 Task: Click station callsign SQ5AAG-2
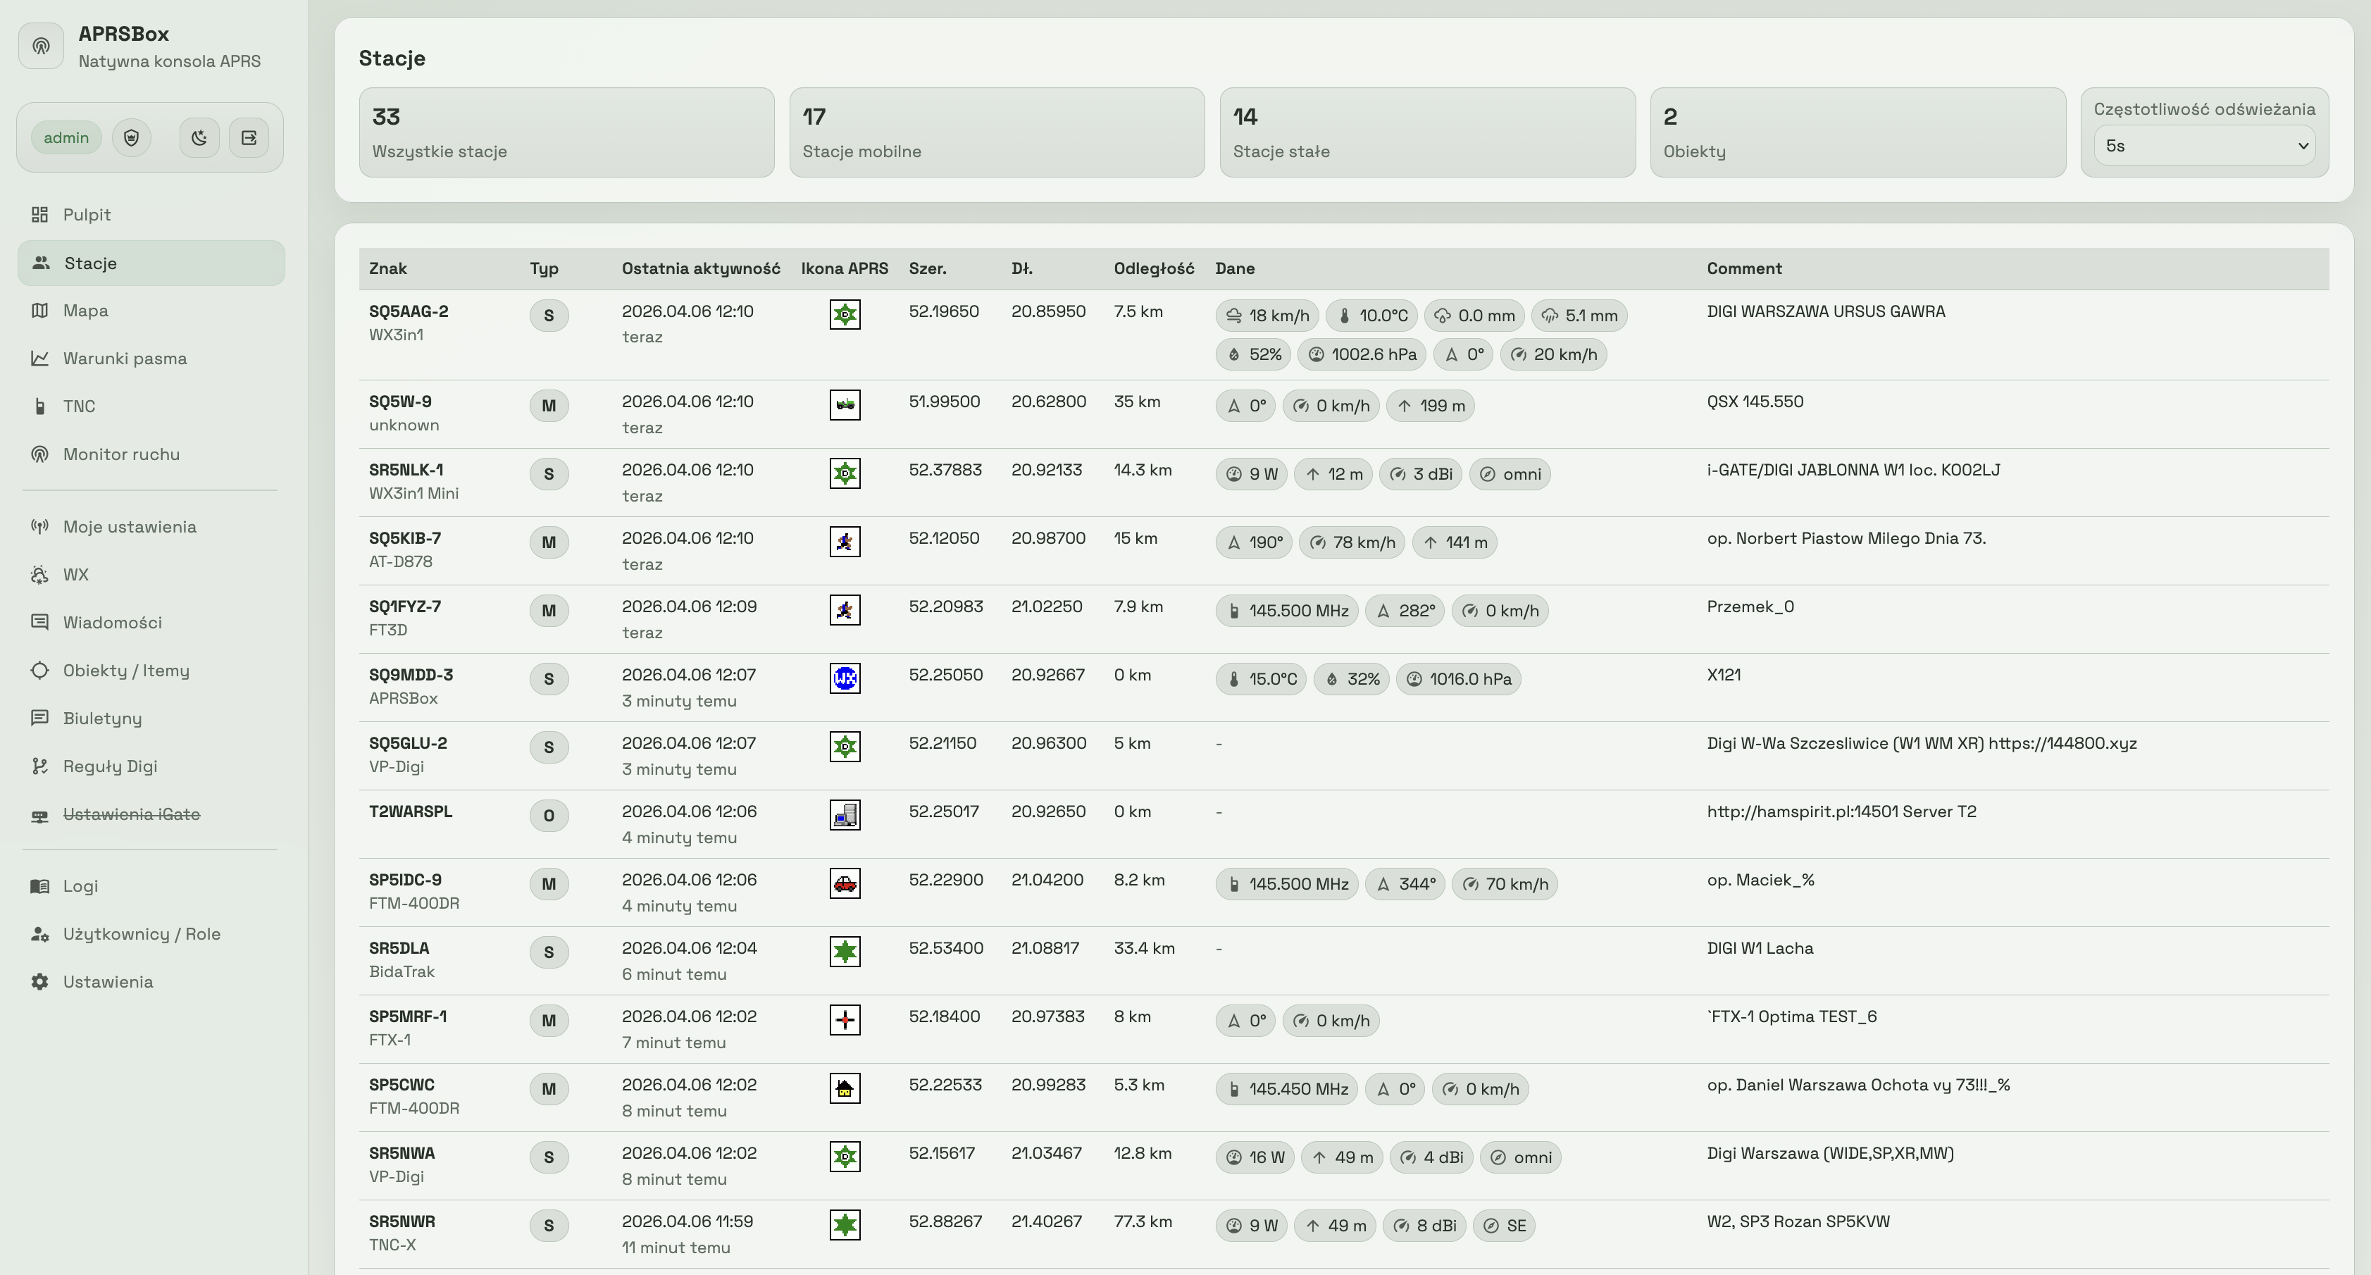tap(409, 311)
